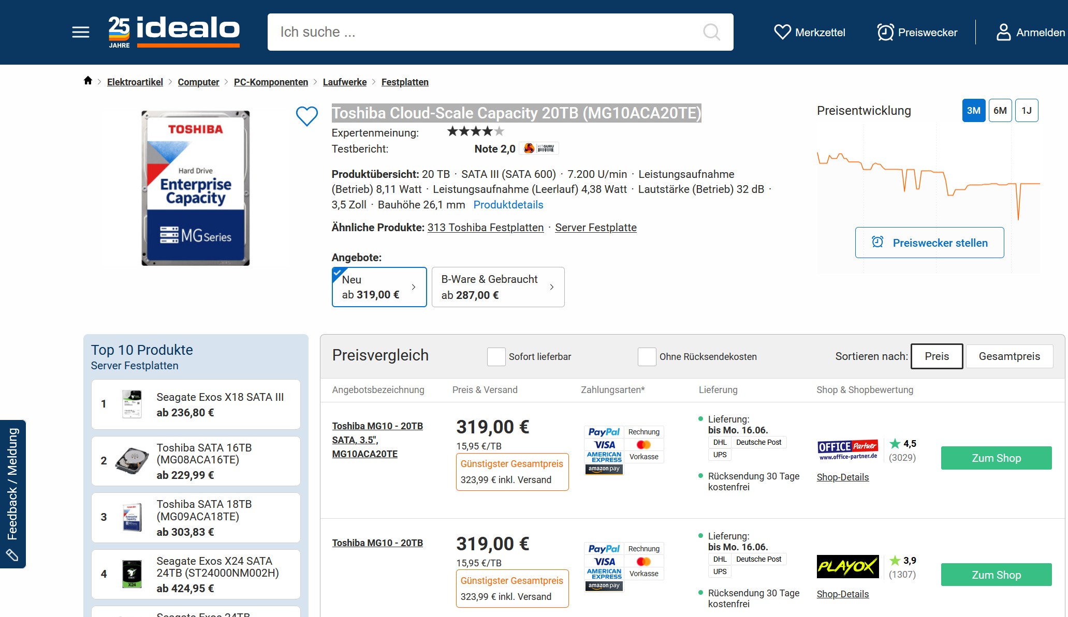Click Seagate Exos X24 thumbnail image
Image resolution: width=1068 pixels, height=617 pixels.
132,574
